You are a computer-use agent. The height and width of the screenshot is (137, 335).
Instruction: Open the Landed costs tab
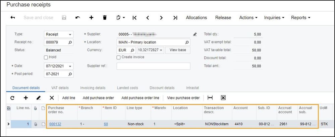point(127,88)
